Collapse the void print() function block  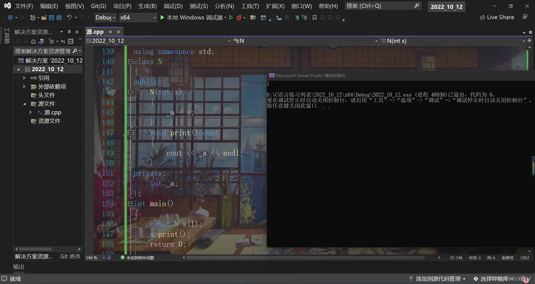click(131, 132)
